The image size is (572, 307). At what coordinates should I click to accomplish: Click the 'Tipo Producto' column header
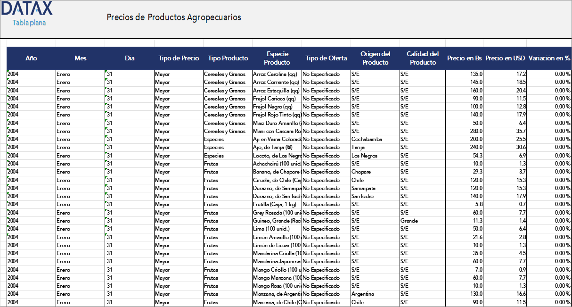[228, 58]
